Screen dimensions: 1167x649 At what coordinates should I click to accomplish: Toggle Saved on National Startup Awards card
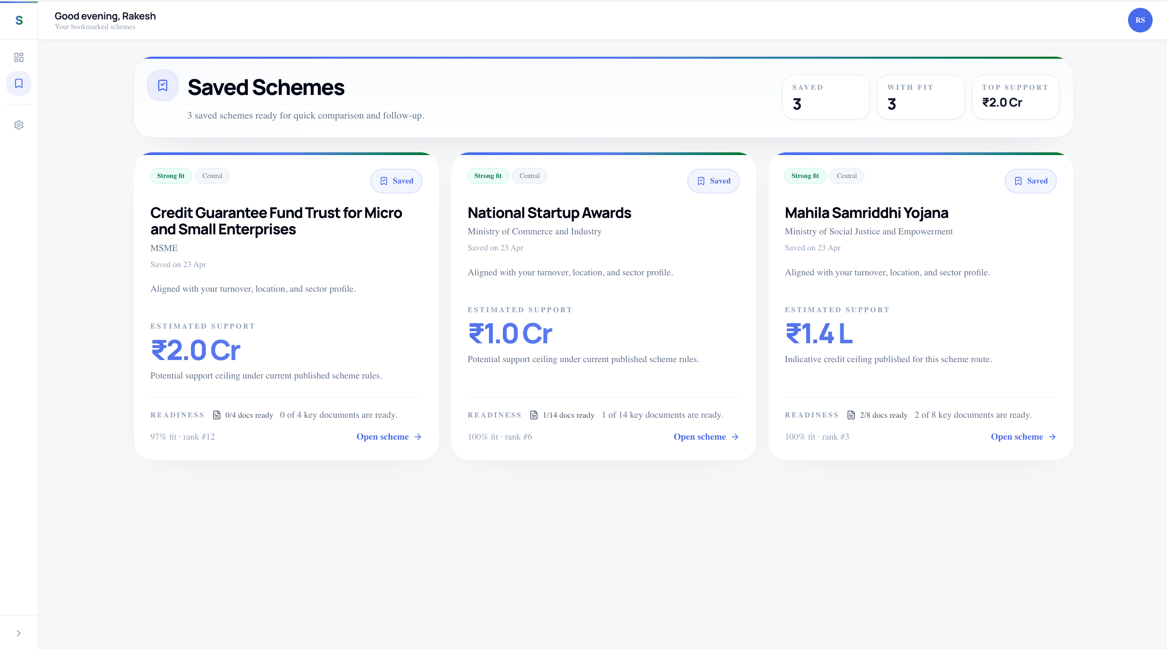pos(713,181)
